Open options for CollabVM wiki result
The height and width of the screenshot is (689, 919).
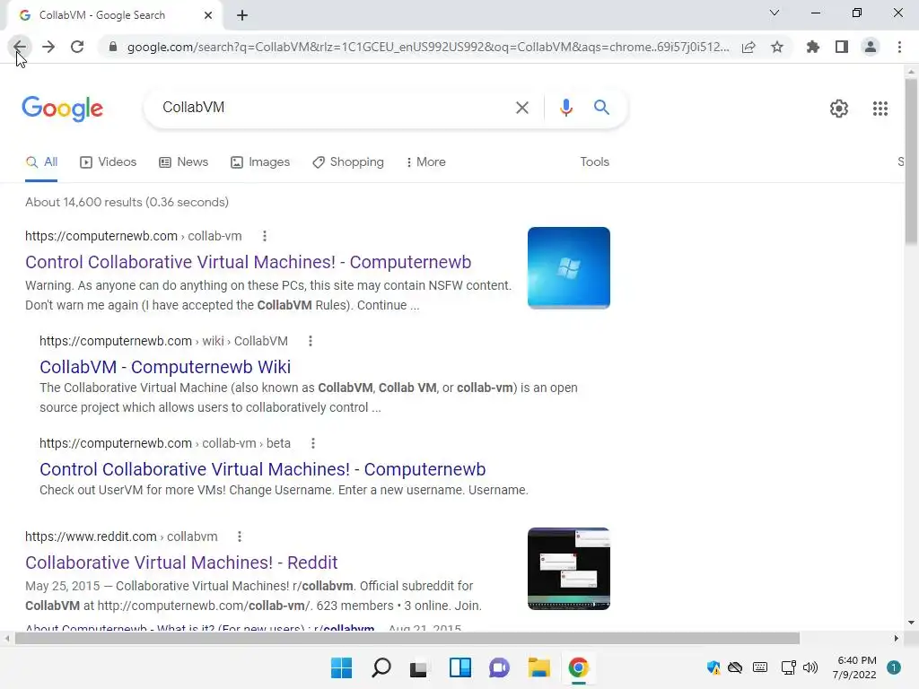[310, 341]
